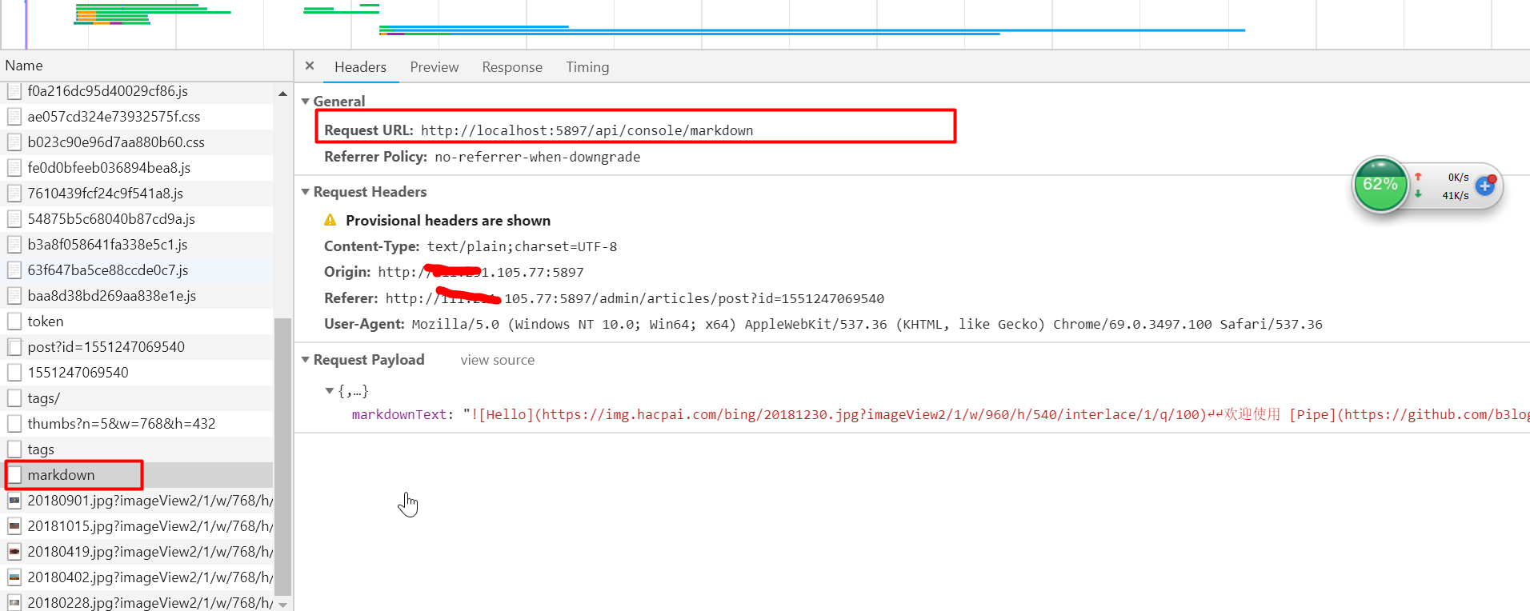Click the view source link
This screenshot has width=1530, height=611.
pyautogui.click(x=498, y=360)
